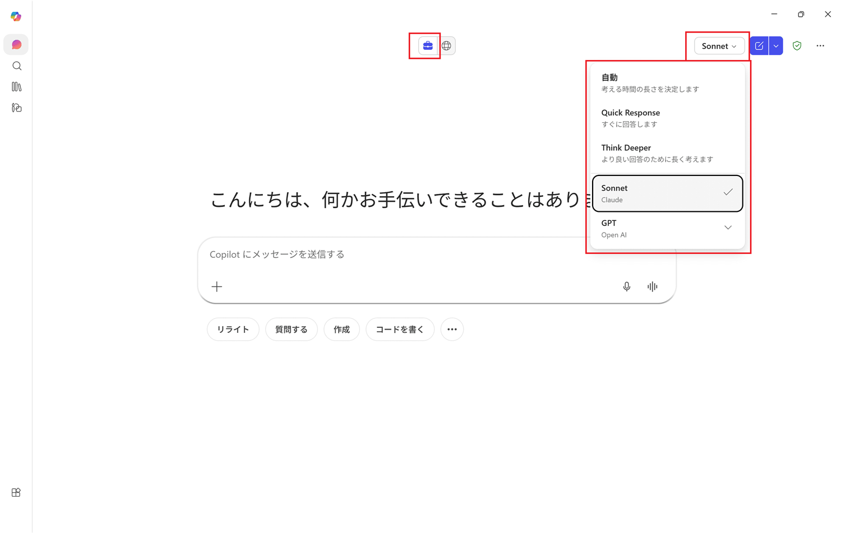Close the Copilot window

828,14
